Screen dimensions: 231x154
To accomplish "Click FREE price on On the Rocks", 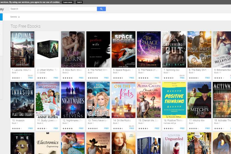I will tap(132, 128).
